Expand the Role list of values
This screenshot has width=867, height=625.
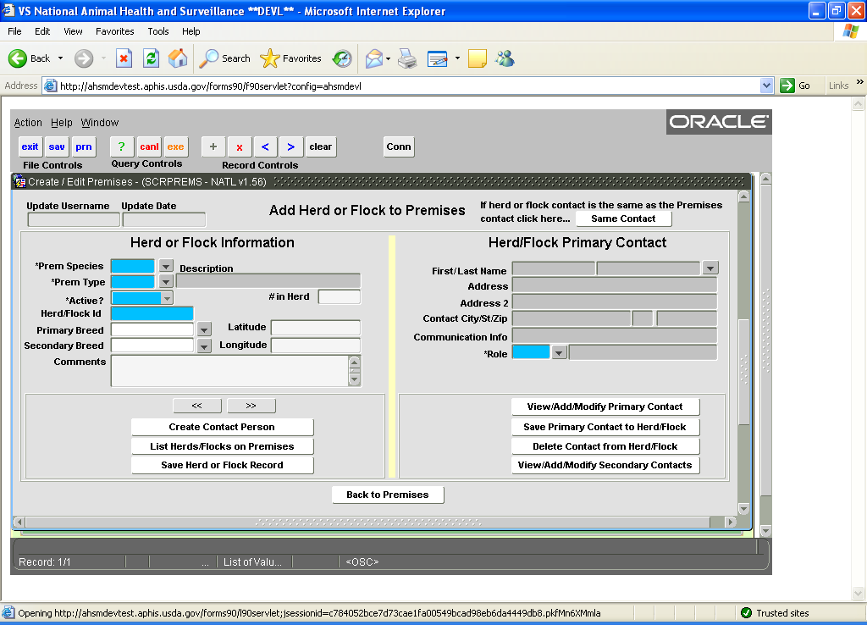(x=559, y=352)
